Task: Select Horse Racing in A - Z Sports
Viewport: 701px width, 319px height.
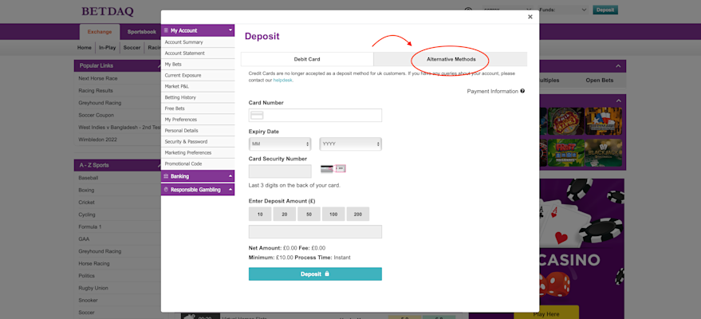Action: (94, 264)
